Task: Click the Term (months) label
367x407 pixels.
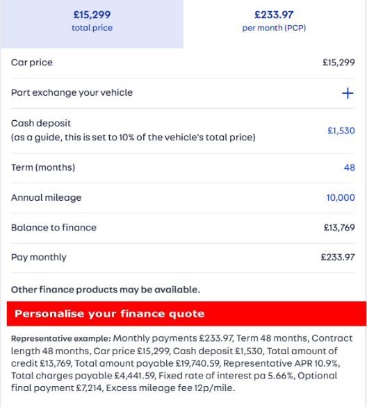Action: [x=43, y=167]
